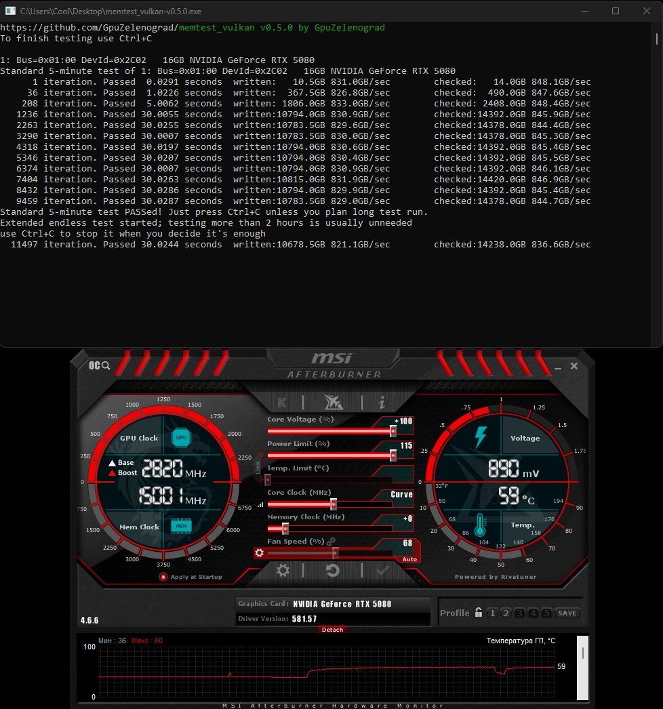Click the Power Limit slider handle

(x=393, y=455)
